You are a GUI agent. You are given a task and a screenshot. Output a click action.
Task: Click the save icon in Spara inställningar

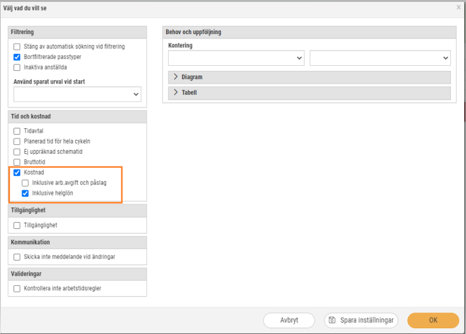(332, 320)
